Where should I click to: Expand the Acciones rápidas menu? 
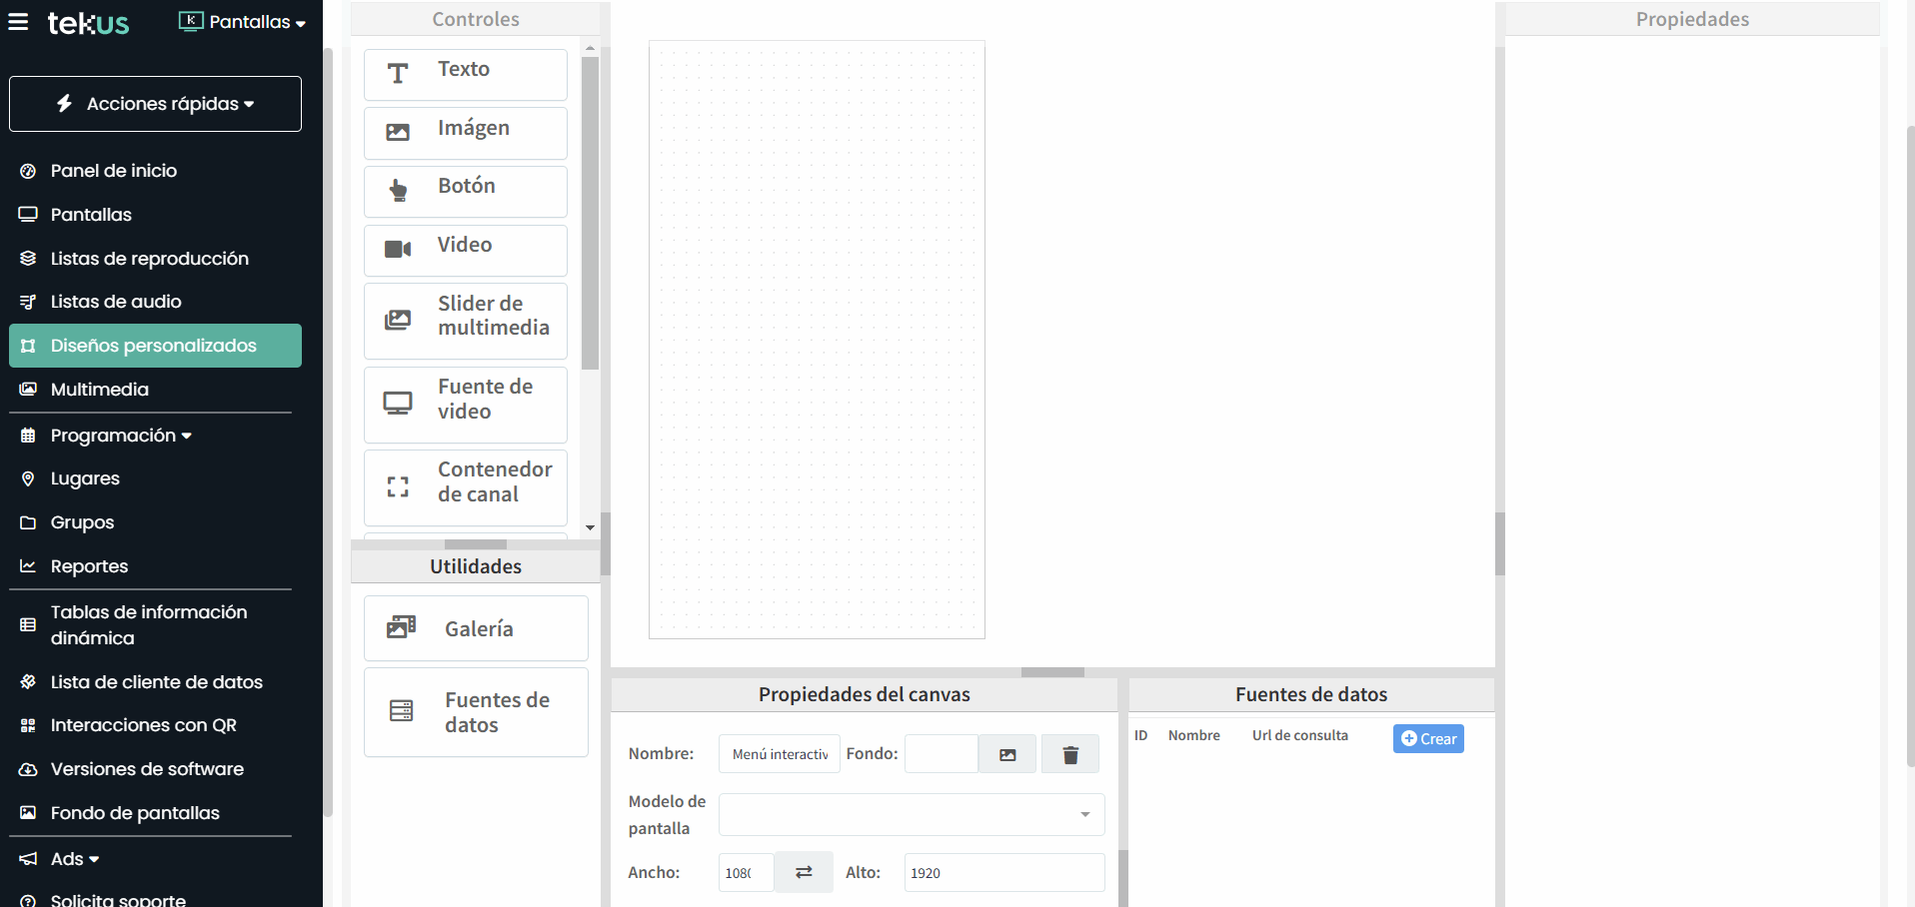click(155, 104)
